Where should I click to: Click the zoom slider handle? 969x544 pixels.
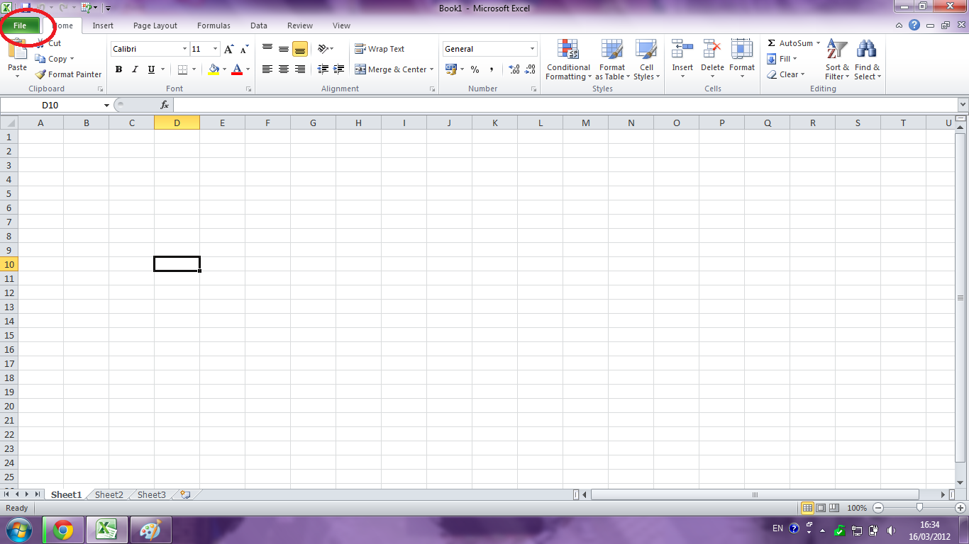coord(919,508)
